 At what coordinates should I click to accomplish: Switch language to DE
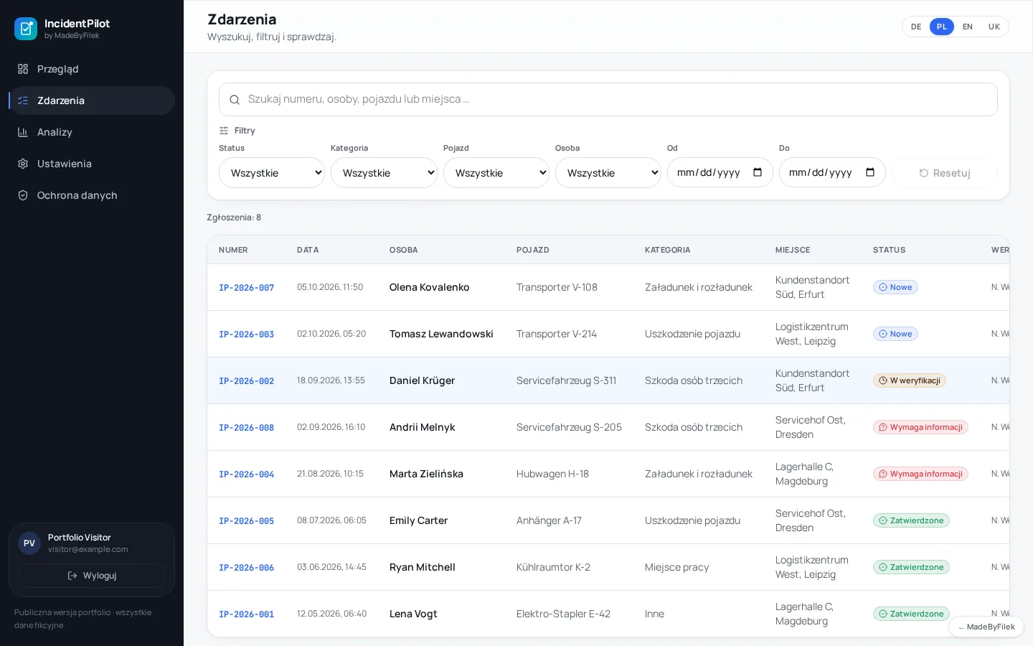[916, 27]
